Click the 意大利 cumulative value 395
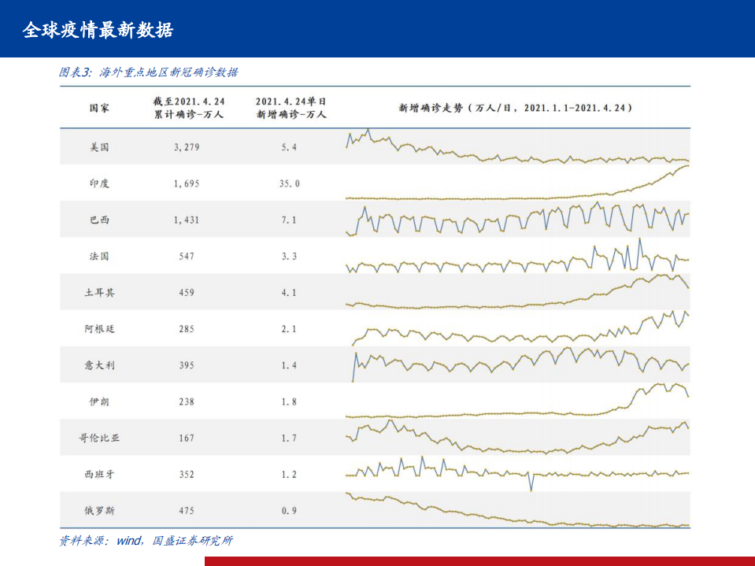 [187, 364]
